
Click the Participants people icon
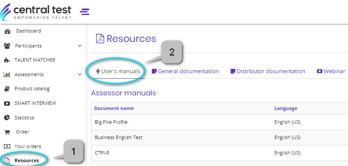click(7, 46)
